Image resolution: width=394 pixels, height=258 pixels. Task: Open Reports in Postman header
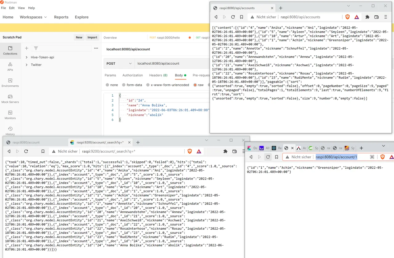[61, 17]
